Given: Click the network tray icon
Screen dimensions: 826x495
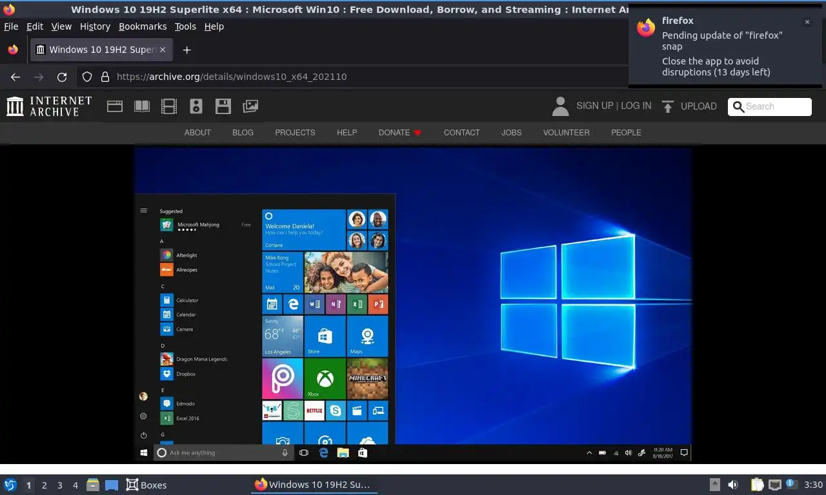Looking at the screenshot, I should click(774, 485).
